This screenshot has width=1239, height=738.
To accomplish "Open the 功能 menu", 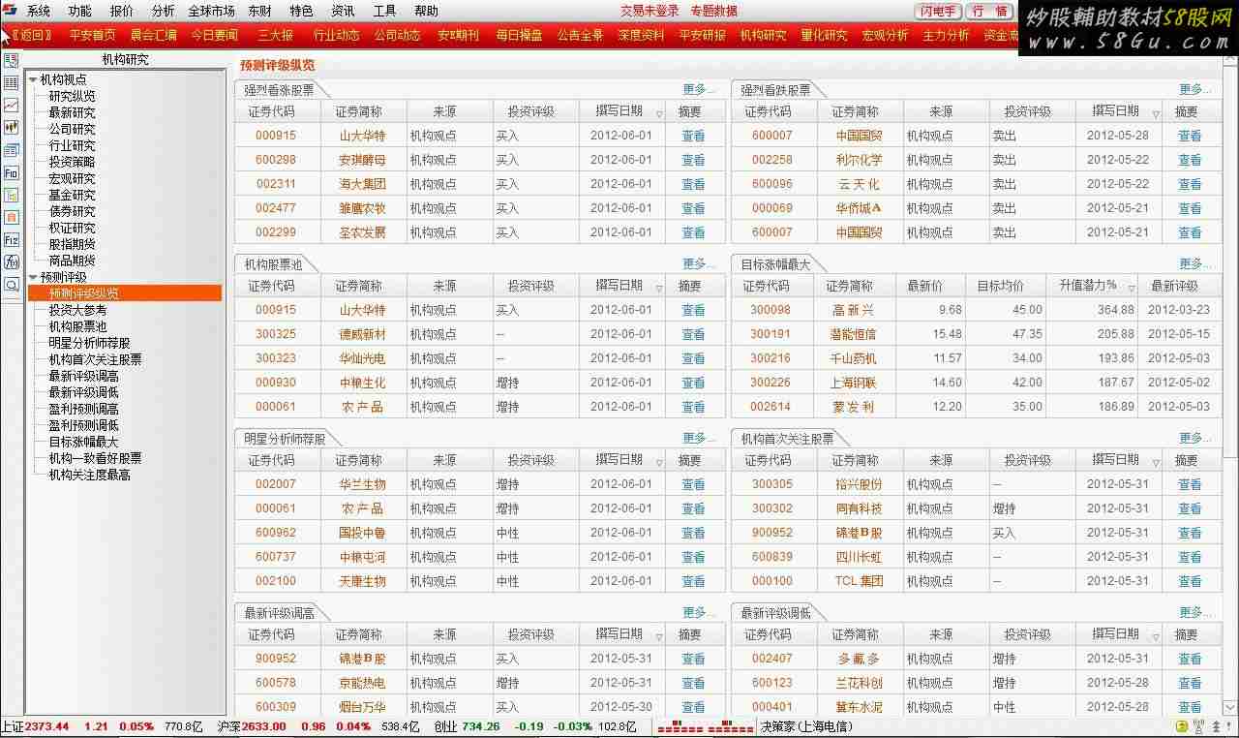I will [80, 12].
